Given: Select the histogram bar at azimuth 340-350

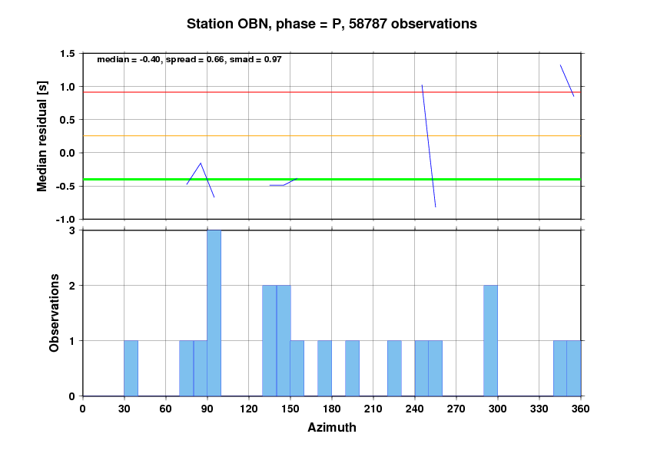Looking at the screenshot, I should [x=560, y=369].
